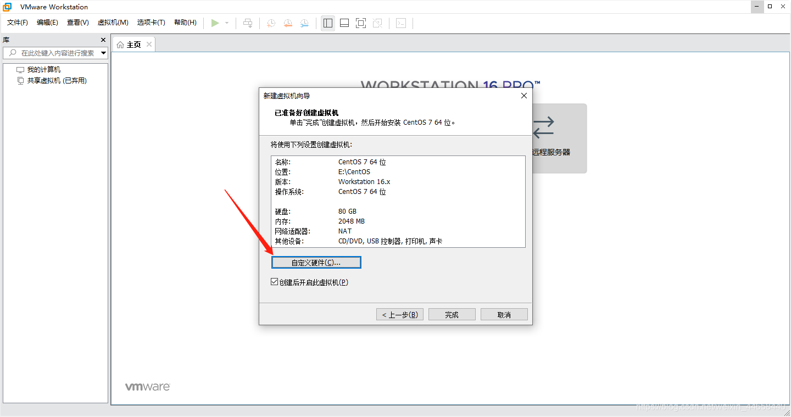The width and height of the screenshot is (791, 417).
Task: Click the home icon on the 主页 tab
Action: coord(120,45)
